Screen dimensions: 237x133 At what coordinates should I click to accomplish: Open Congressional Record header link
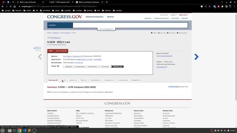(x=161, y=18)
